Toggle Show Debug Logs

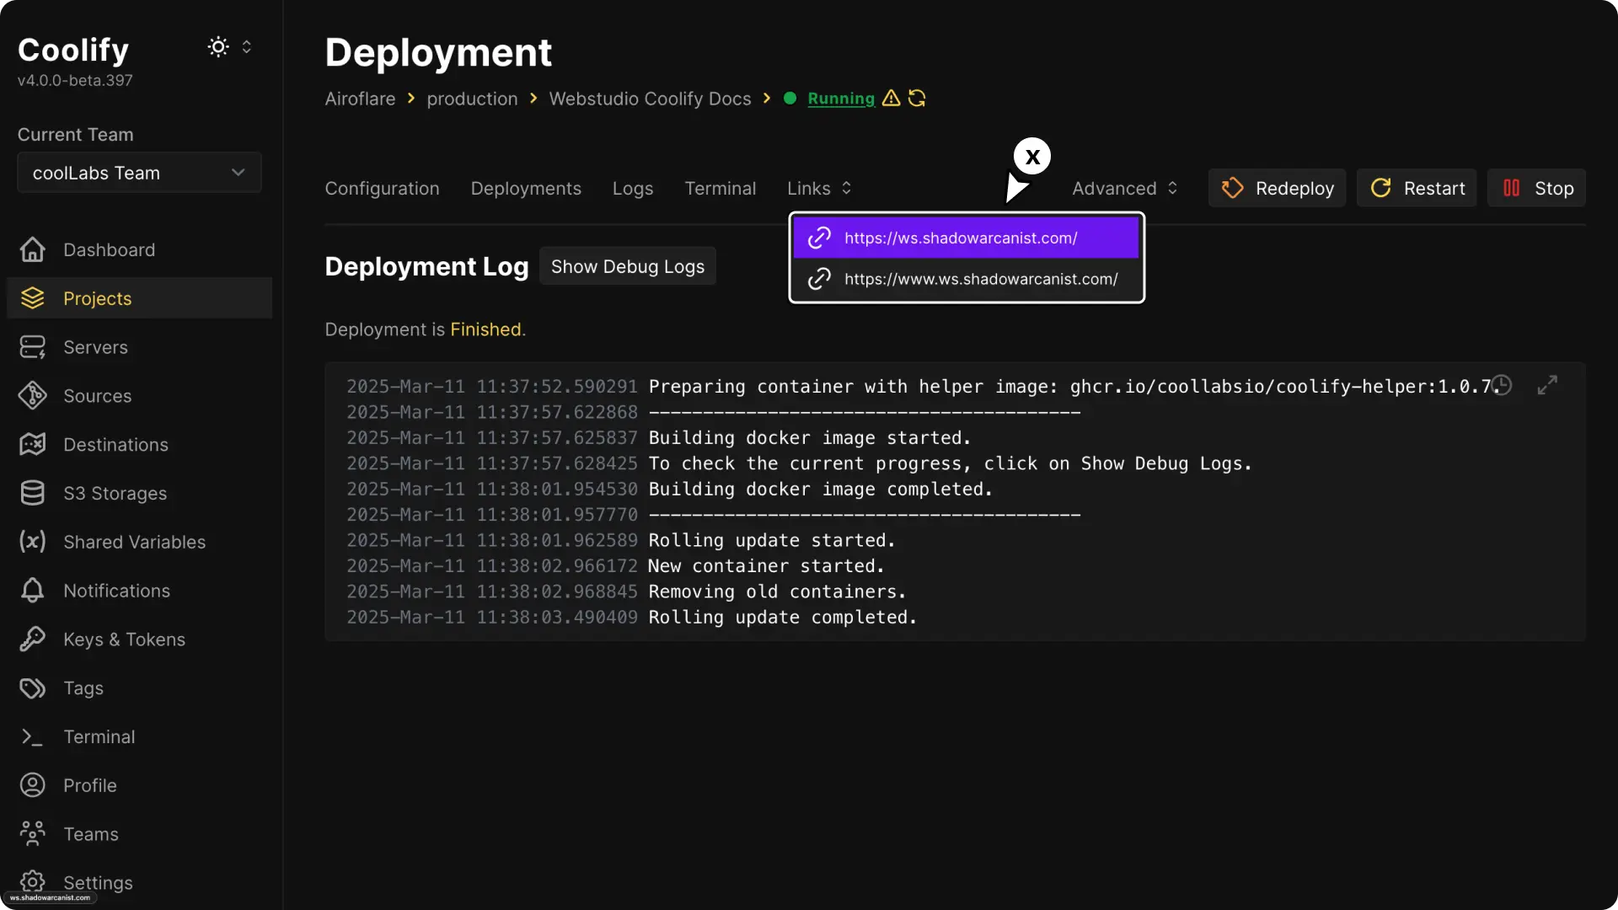pos(627,266)
